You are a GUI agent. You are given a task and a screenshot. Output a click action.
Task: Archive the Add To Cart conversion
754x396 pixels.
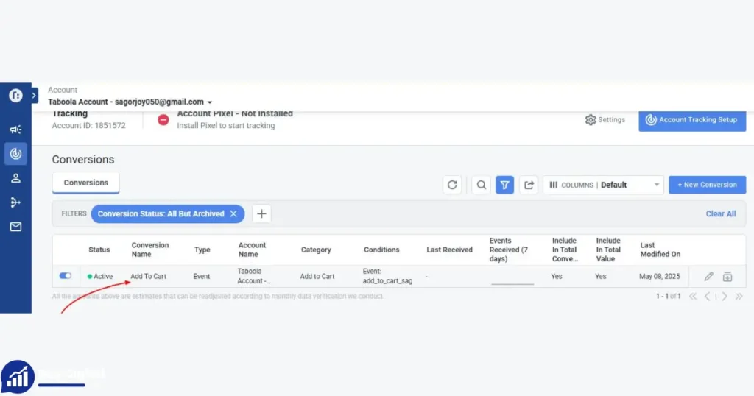(x=727, y=276)
